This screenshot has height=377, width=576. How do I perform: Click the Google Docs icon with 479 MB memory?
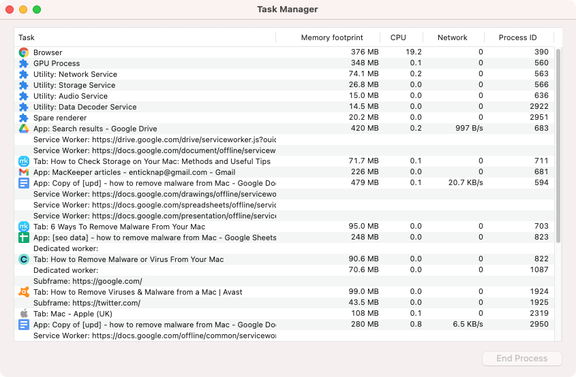click(x=23, y=183)
